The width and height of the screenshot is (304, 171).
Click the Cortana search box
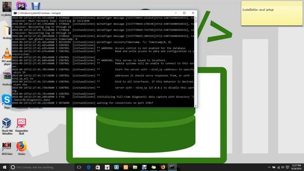pyautogui.click(x=42, y=167)
